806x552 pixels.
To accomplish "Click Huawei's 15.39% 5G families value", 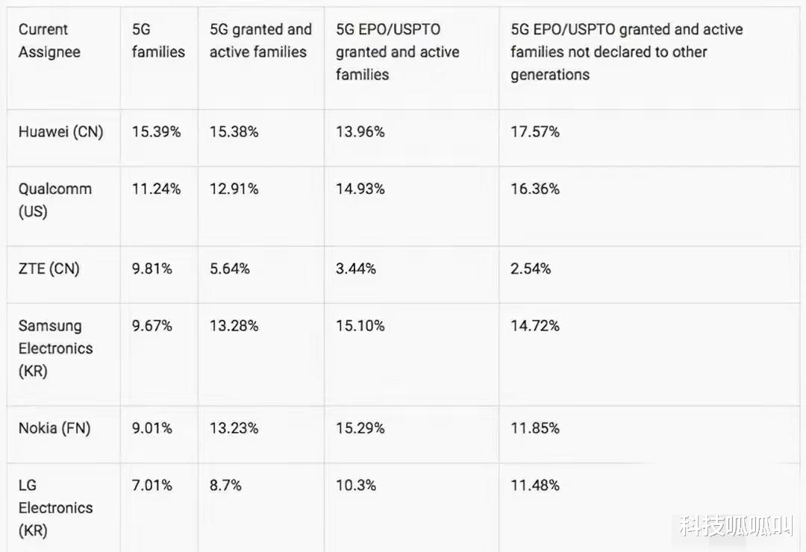I will pyautogui.click(x=156, y=132).
